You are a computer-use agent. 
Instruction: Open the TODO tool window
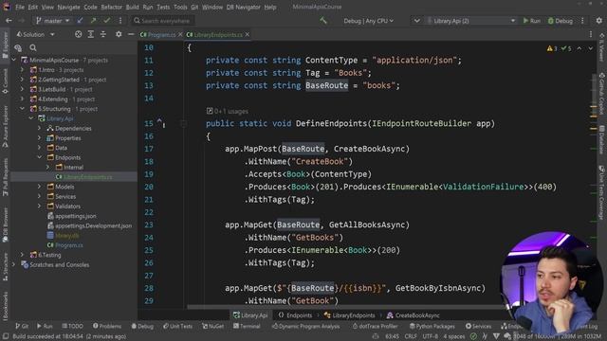pyautogui.click(x=72, y=326)
